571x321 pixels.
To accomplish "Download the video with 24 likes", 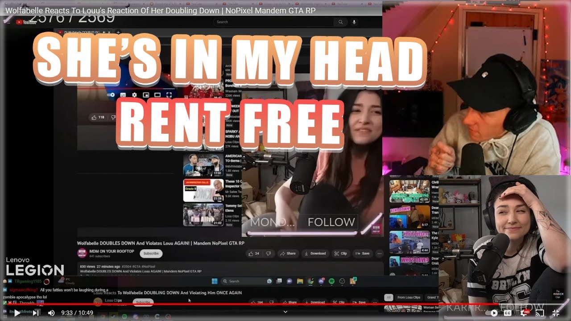I will pyautogui.click(x=315, y=253).
